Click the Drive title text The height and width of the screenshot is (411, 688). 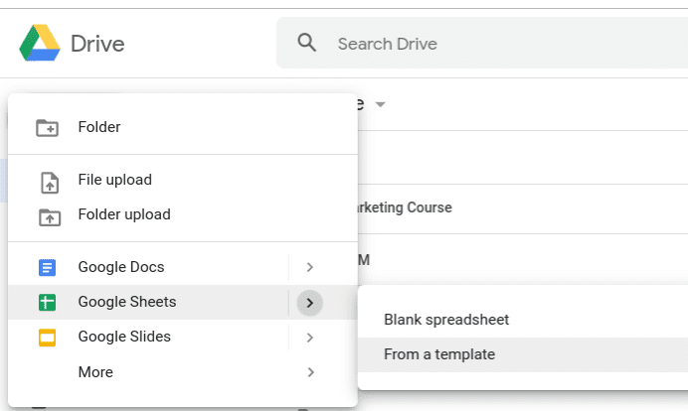pos(97,44)
